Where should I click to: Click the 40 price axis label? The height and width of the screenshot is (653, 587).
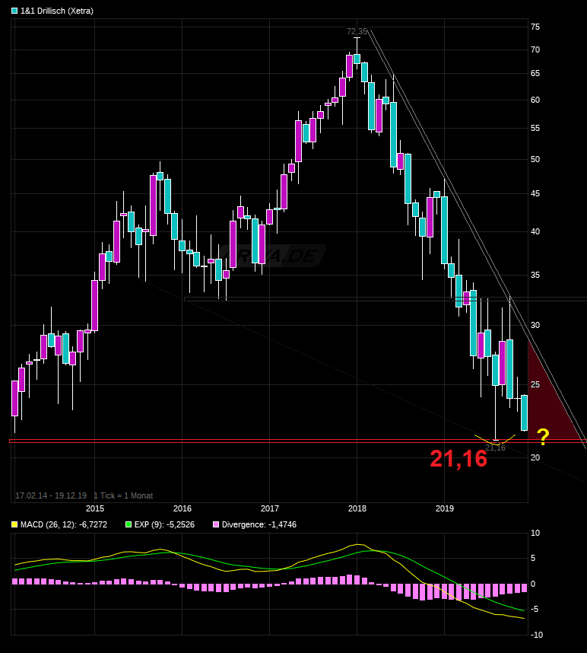tap(535, 231)
